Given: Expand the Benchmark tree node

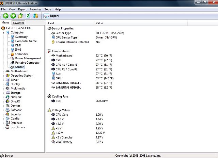Looking at the screenshot, I should [x=3, y=127].
